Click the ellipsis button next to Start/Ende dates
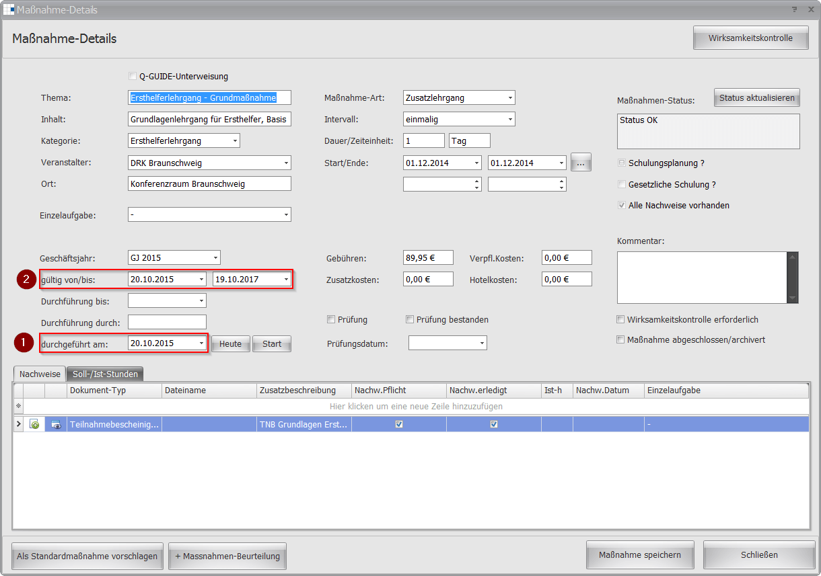821x576 pixels. point(580,163)
